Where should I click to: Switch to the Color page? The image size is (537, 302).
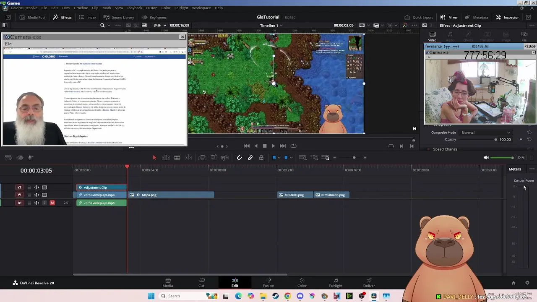coord(302,283)
